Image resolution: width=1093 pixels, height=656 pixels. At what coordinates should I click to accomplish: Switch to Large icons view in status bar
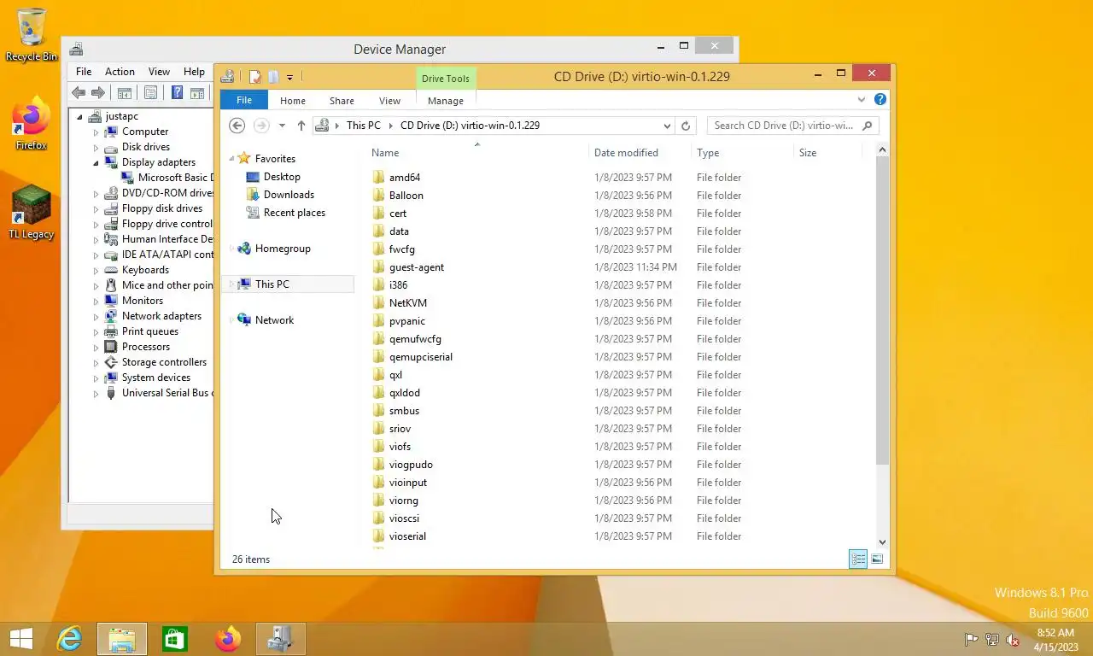(877, 559)
